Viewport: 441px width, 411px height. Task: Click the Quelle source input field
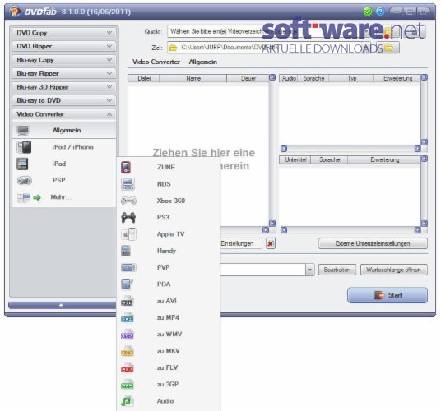270,31
